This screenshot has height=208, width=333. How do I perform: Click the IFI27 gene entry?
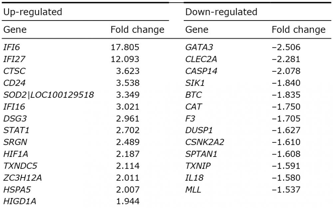(x=14, y=59)
